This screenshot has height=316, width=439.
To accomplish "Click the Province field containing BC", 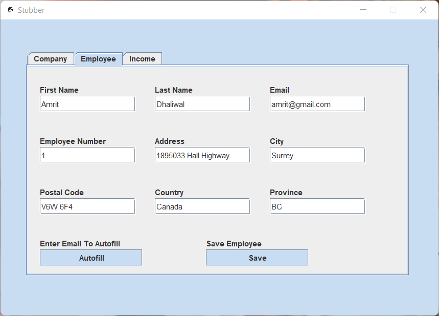I will tap(317, 206).
